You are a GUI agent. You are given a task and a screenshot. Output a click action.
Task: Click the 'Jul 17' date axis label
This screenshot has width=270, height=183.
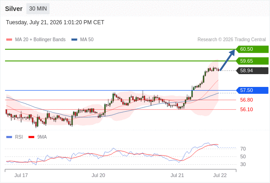point(21,175)
